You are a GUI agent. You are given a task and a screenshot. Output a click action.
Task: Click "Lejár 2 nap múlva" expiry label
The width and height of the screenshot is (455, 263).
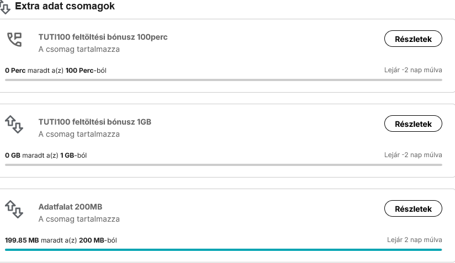(x=414, y=240)
